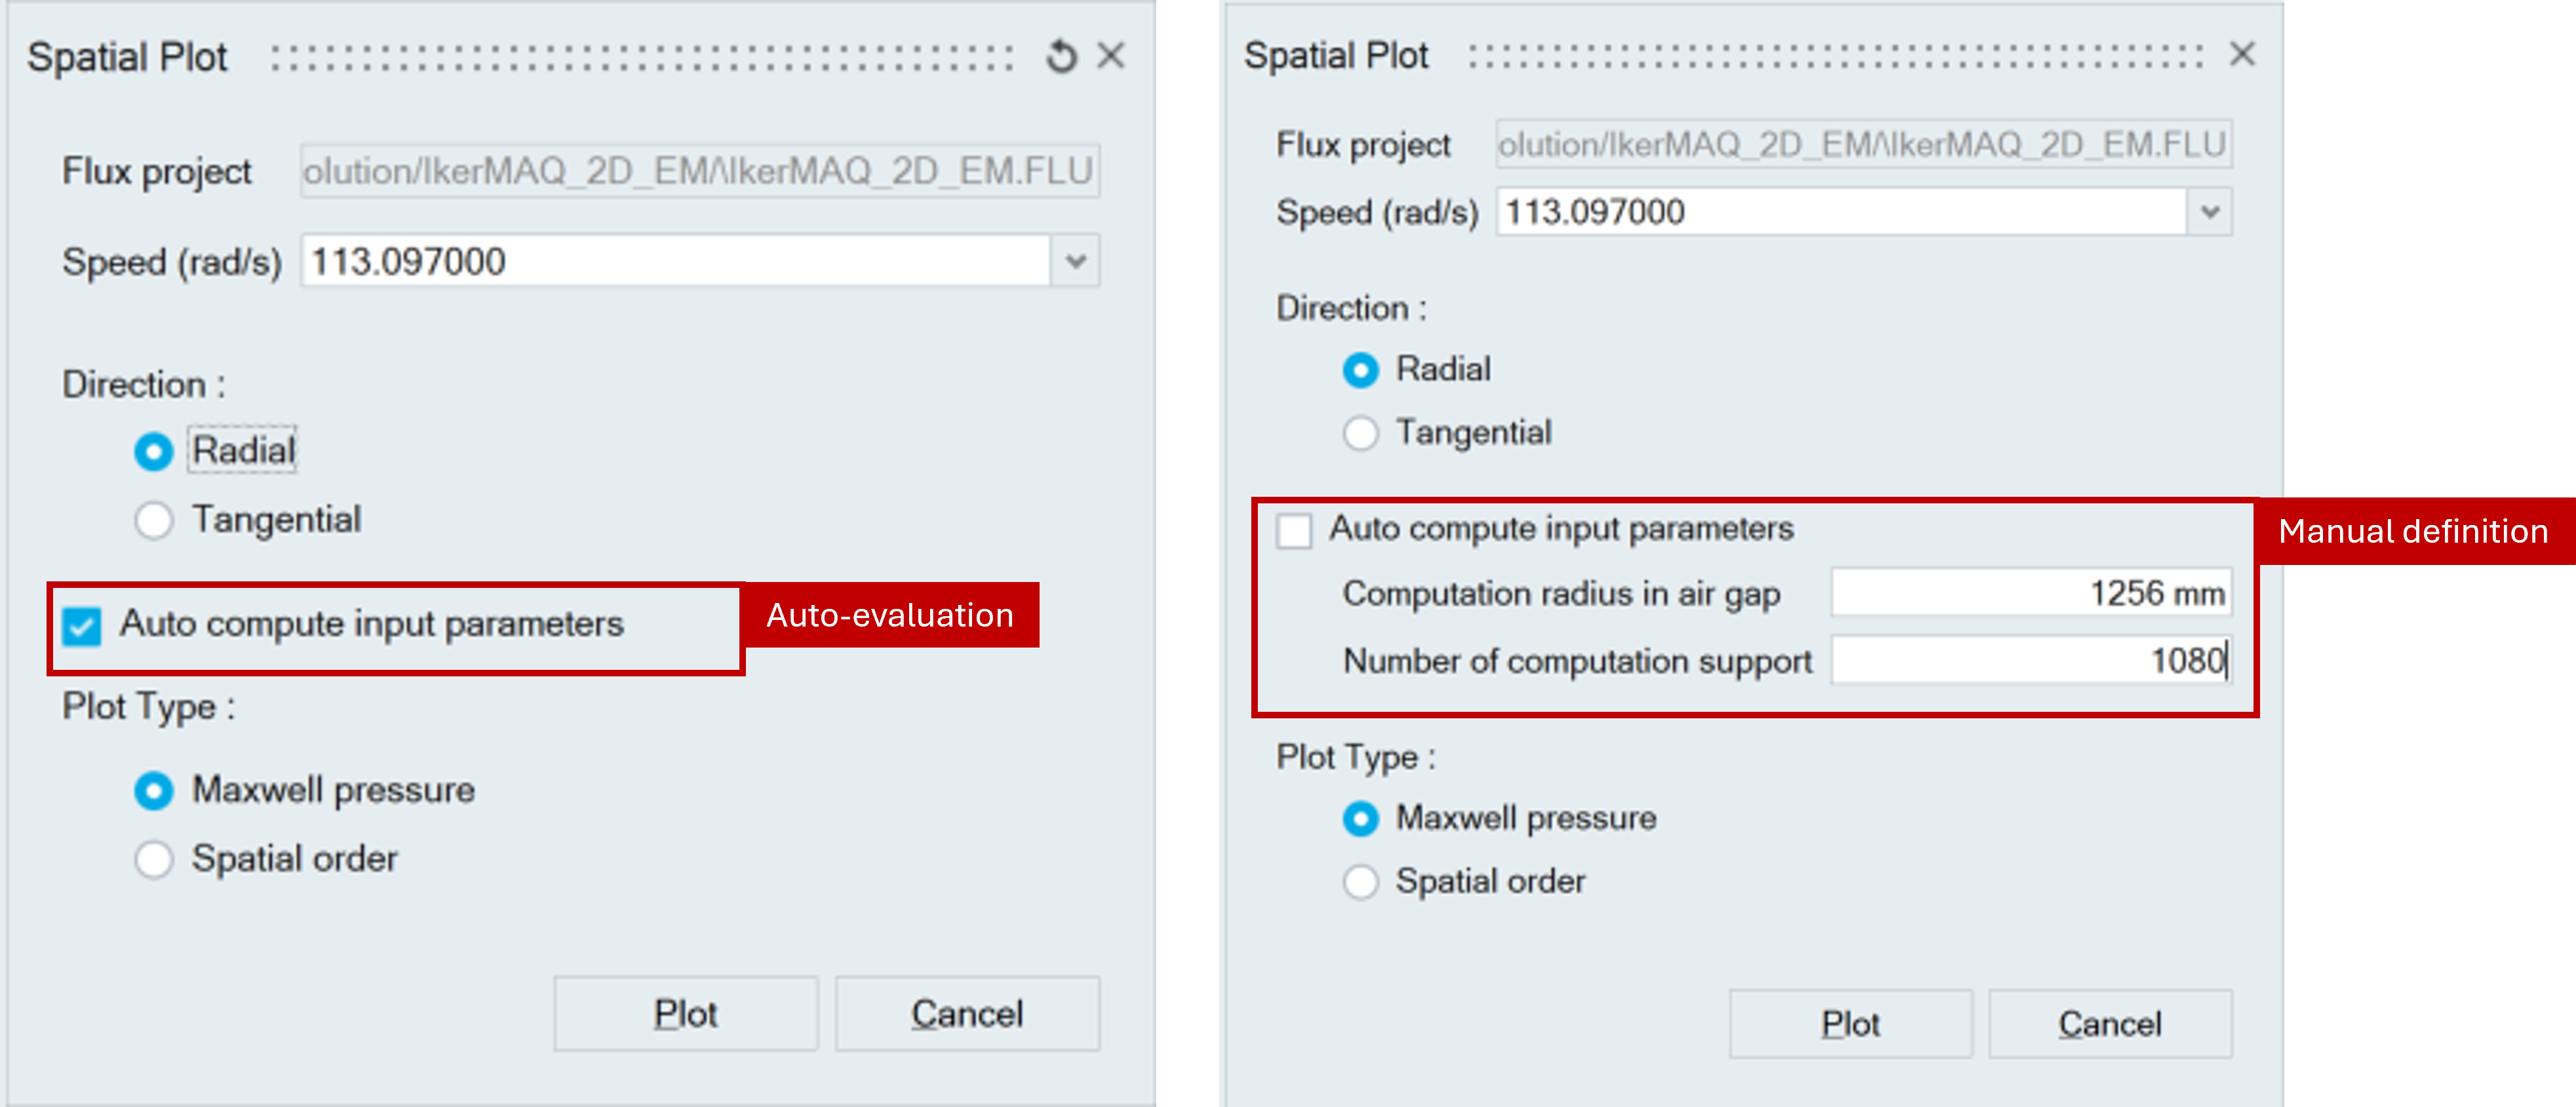Choose Spatial order plot type in right dialog
Screen dimensions: 2576x1107
coord(1360,882)
